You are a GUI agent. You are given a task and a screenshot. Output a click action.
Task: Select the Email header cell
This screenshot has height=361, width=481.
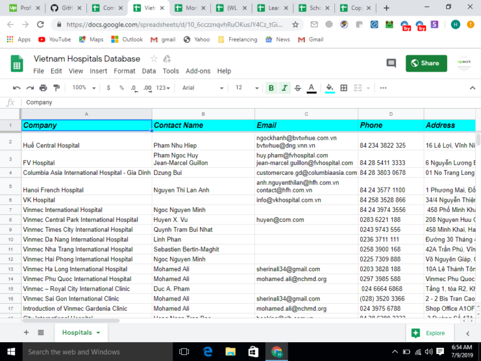coord(306,125)
